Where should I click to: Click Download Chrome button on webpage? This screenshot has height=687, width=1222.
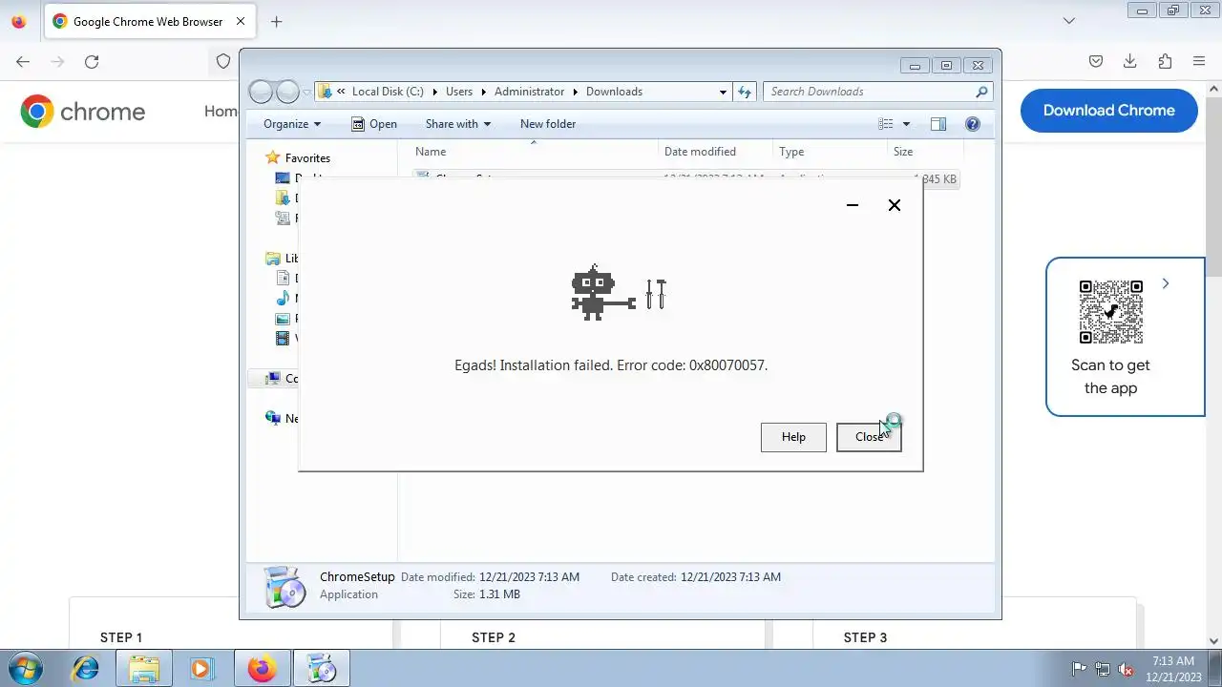[1108, 111]
